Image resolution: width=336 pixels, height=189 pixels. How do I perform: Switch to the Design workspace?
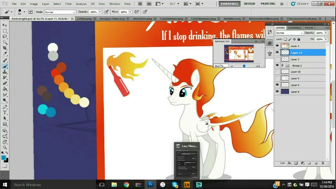(249, 4)
